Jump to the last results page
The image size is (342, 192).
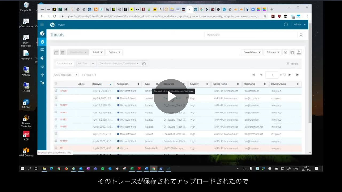coord(298,75)
